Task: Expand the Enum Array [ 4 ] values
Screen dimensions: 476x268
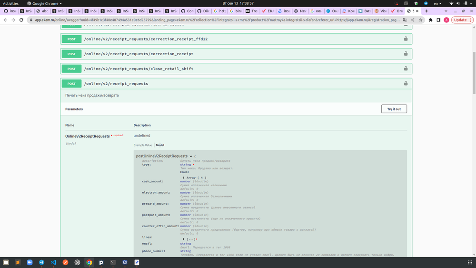Action: point(183,178)
